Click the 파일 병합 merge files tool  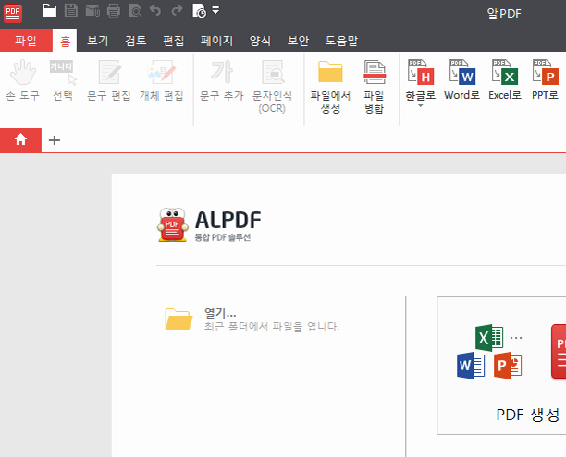[x=374, y=87]
